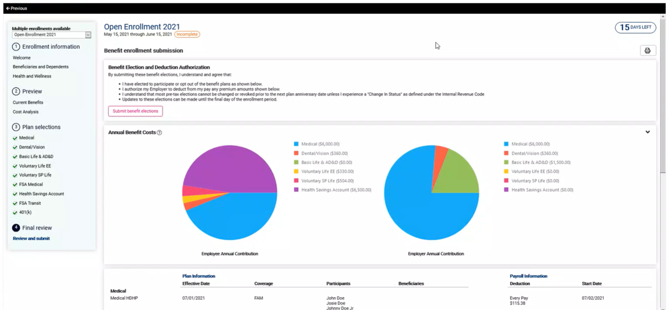Click the step 4 circle for Final review
The height and width of the screenshot is (310, 669).
click(16, 228)
